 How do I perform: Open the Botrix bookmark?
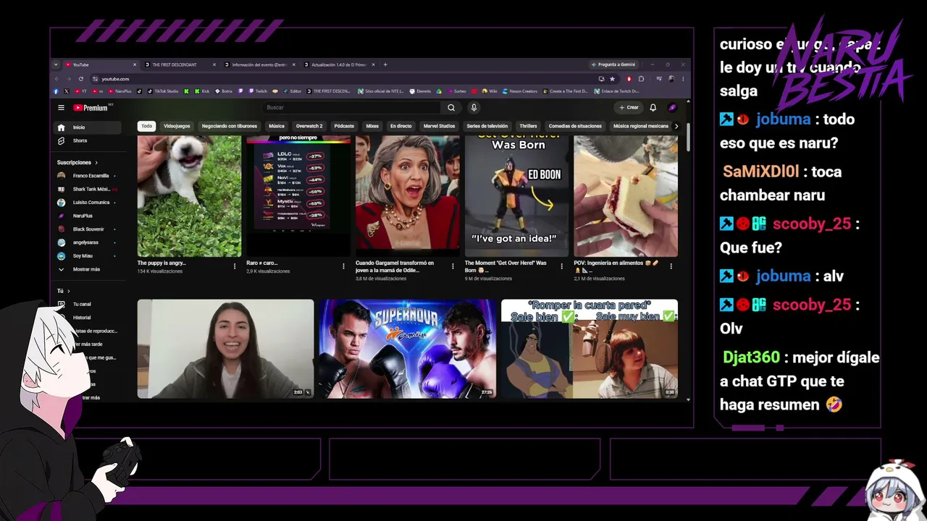point(224,91)
